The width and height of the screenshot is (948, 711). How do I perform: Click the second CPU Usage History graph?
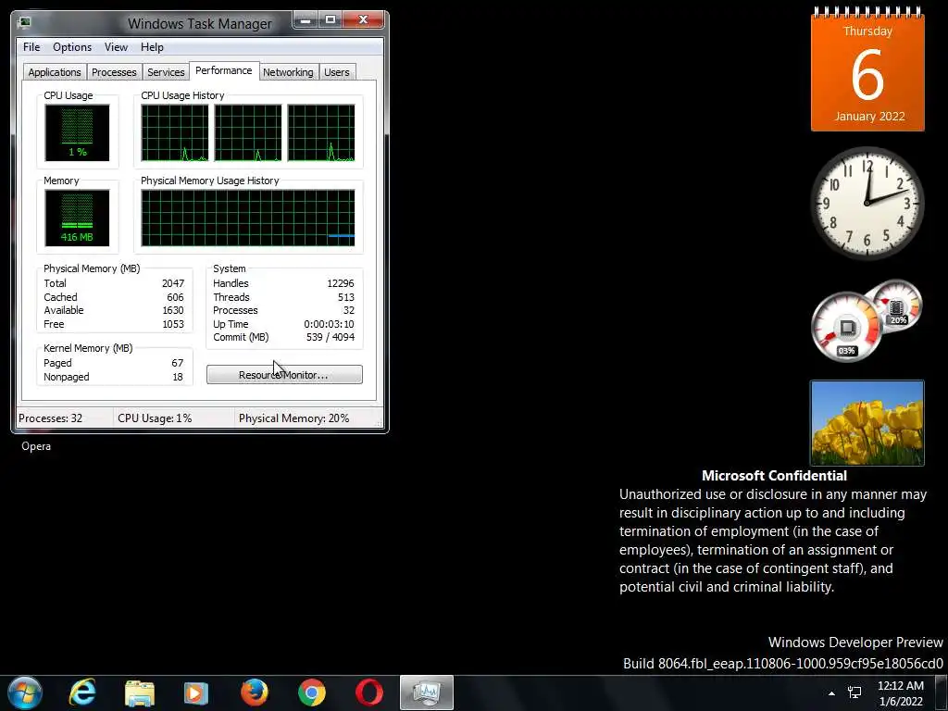[248, 133]
